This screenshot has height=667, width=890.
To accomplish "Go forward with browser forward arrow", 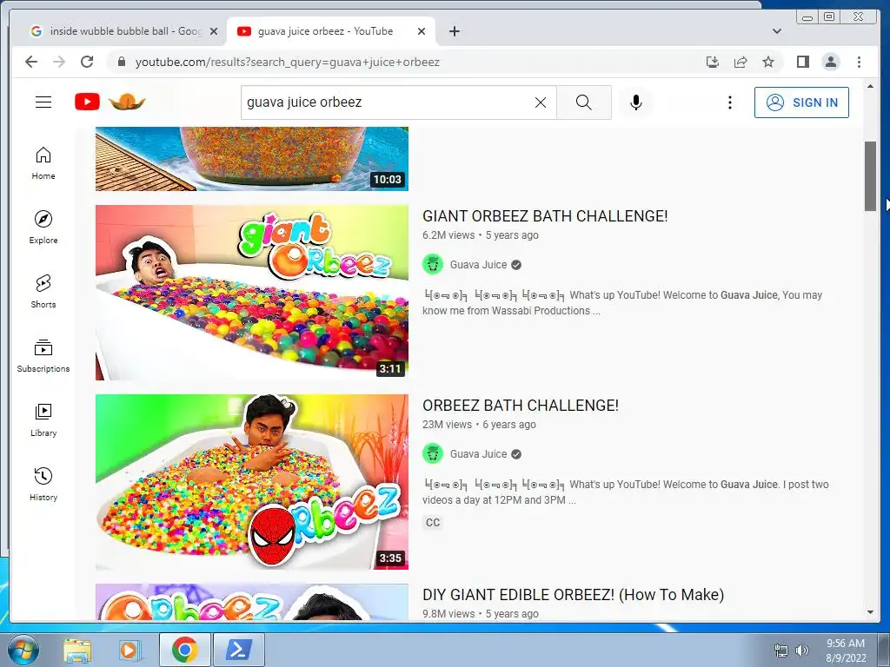I will point(59,62).
